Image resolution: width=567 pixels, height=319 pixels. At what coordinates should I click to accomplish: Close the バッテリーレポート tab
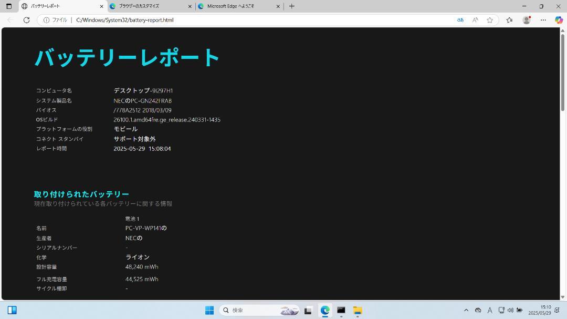click(x=102, y=6)
